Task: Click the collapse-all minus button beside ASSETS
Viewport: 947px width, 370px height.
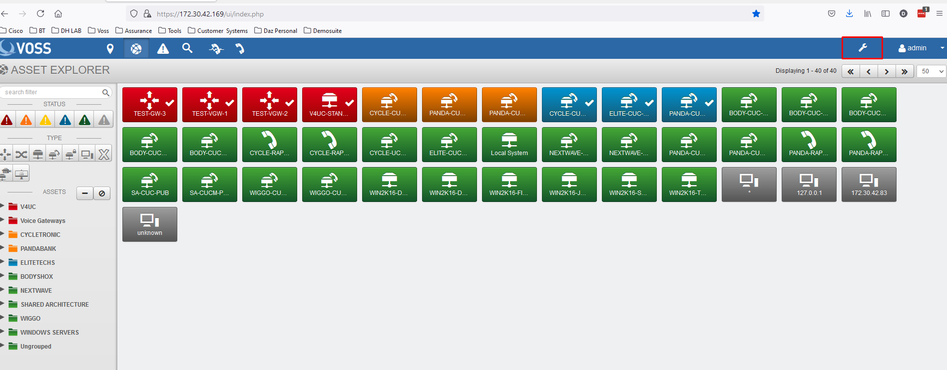Action: (85, 193)
